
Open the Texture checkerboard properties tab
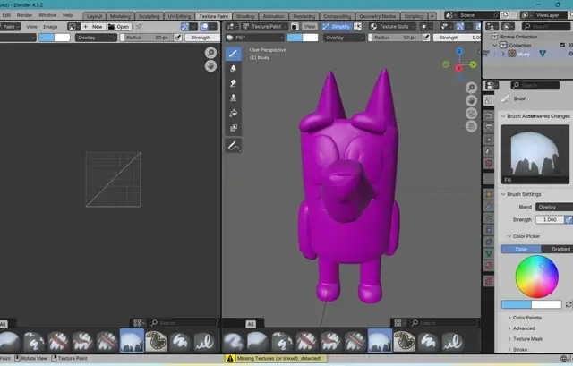(489, 281)
